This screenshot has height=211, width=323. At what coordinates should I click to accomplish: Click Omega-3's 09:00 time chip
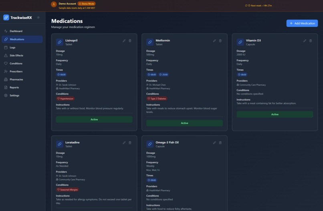(152, 180)
